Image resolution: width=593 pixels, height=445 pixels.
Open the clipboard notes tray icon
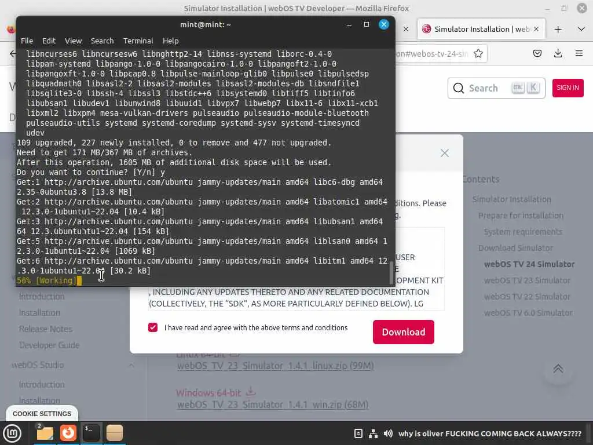(x=358, y=433)
